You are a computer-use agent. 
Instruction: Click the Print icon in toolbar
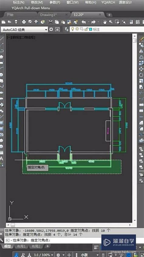tap(24, 22)
